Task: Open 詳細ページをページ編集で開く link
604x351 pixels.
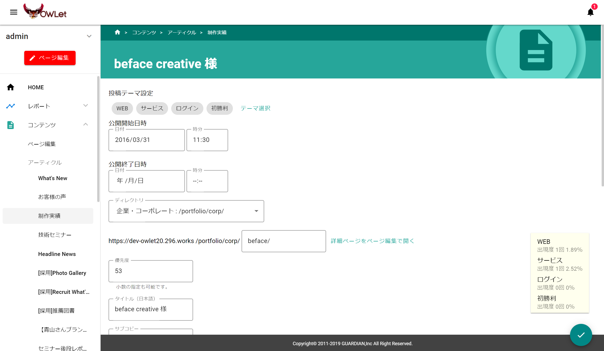Action: pos(372,241)
